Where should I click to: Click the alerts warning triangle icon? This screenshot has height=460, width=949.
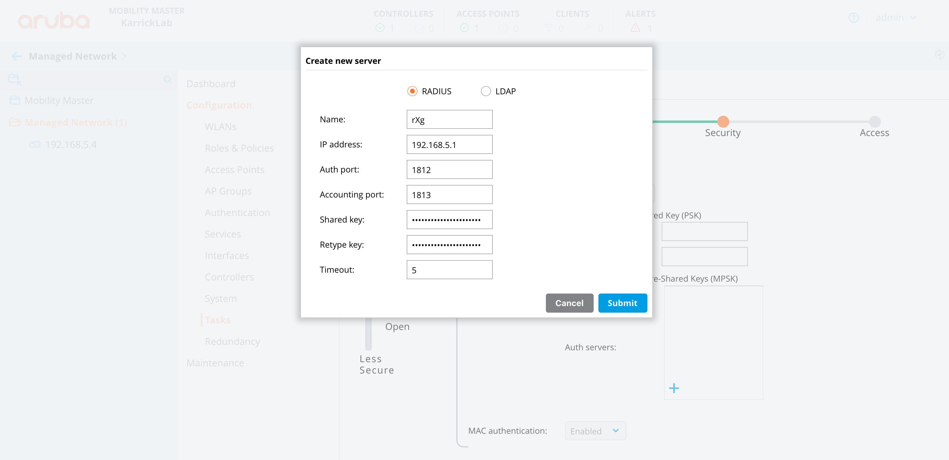point(635,28)
